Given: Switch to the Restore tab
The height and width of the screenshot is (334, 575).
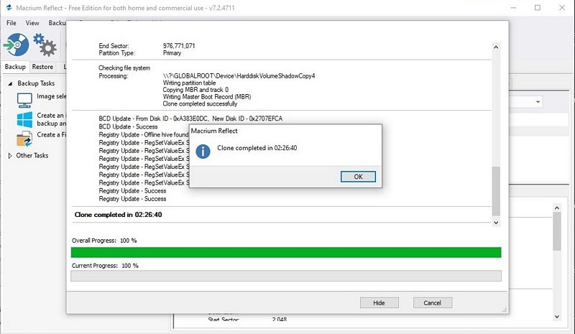Looking at the screenshot, I should tap(42, 67).
